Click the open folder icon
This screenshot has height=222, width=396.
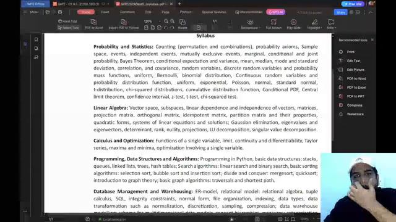click(48, 12)
